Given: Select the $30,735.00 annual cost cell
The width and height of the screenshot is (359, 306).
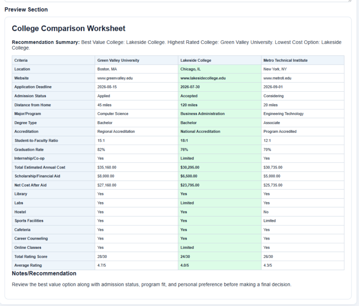Looking at the screenshot, I should 303,168.
